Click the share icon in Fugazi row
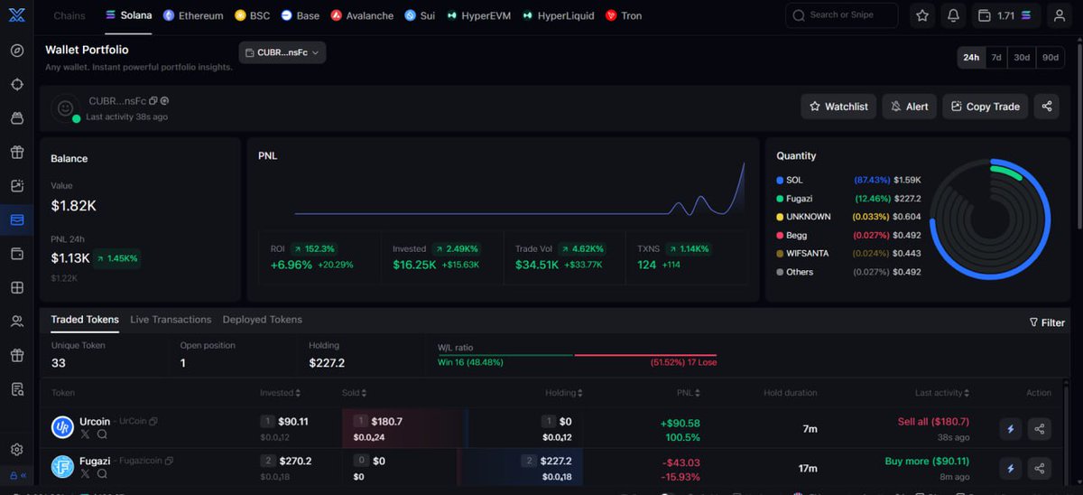 pos(1040,468)
